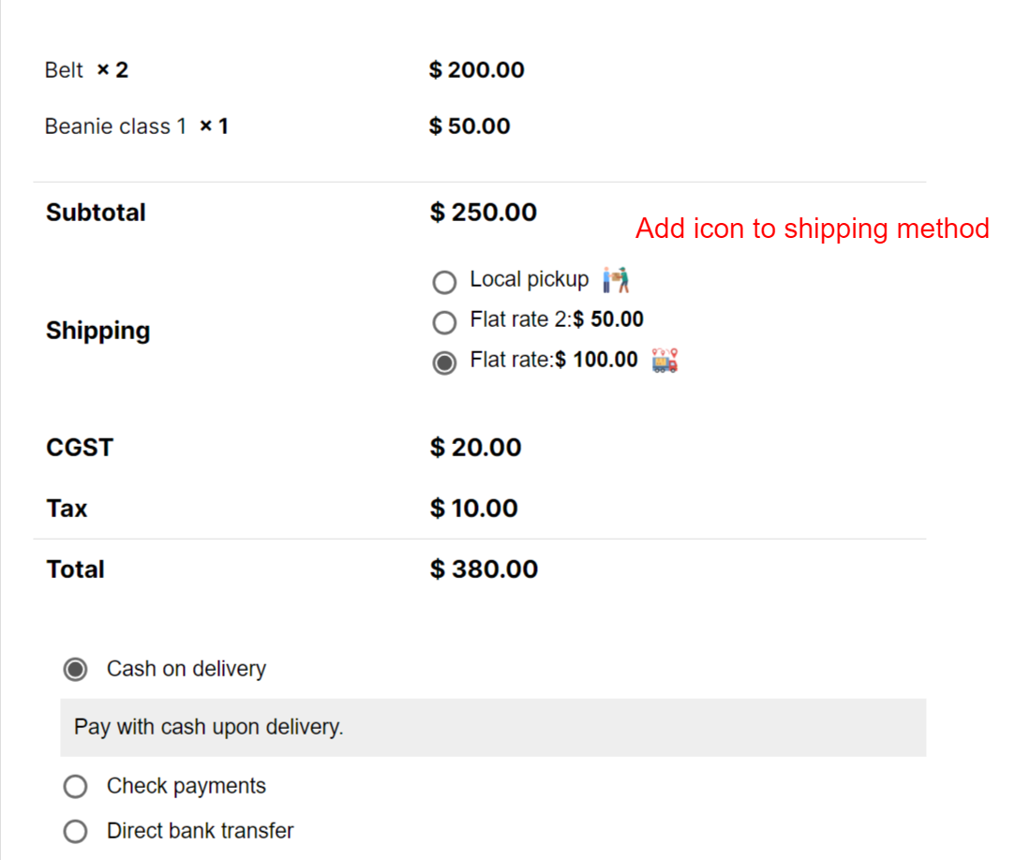Click the Subtotal amount $250.00

483,213
